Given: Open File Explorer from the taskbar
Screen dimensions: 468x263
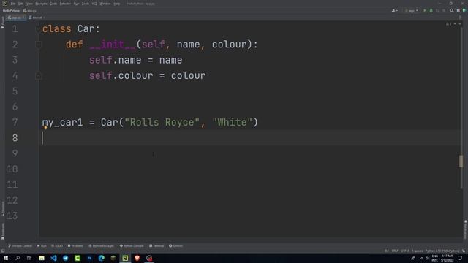Looking at the screenshot, I should pyautogui.click(x=42, y=258).
